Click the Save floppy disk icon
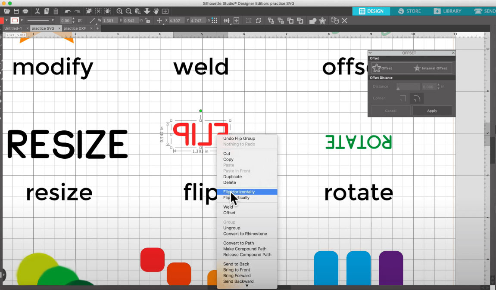This screenshot has height=290, width=496. click(x=16, y=11)
